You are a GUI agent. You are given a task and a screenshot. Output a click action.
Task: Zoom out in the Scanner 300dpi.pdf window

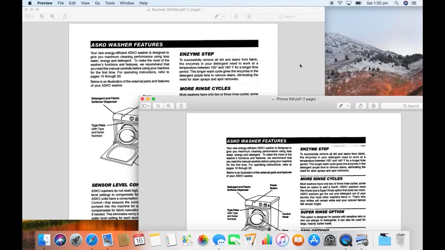pyautogui.click(x=42, y=16)
